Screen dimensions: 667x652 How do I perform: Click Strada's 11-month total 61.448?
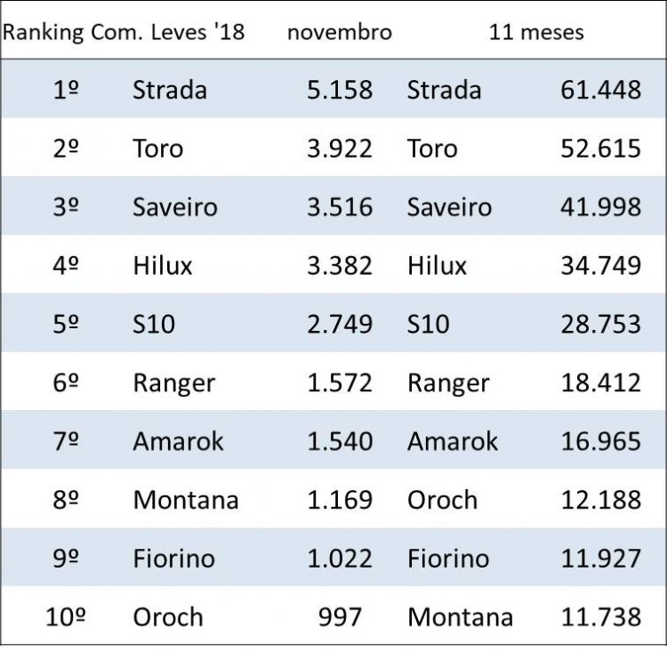click(x=600, y=90)
